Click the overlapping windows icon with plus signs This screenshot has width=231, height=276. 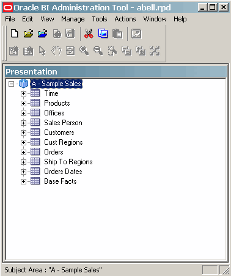click(141, 51)
